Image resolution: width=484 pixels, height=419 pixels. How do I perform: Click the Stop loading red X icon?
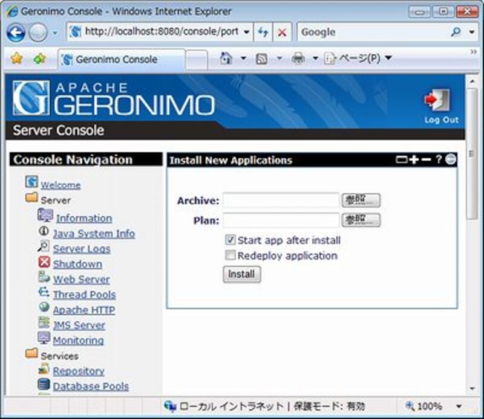282,33
